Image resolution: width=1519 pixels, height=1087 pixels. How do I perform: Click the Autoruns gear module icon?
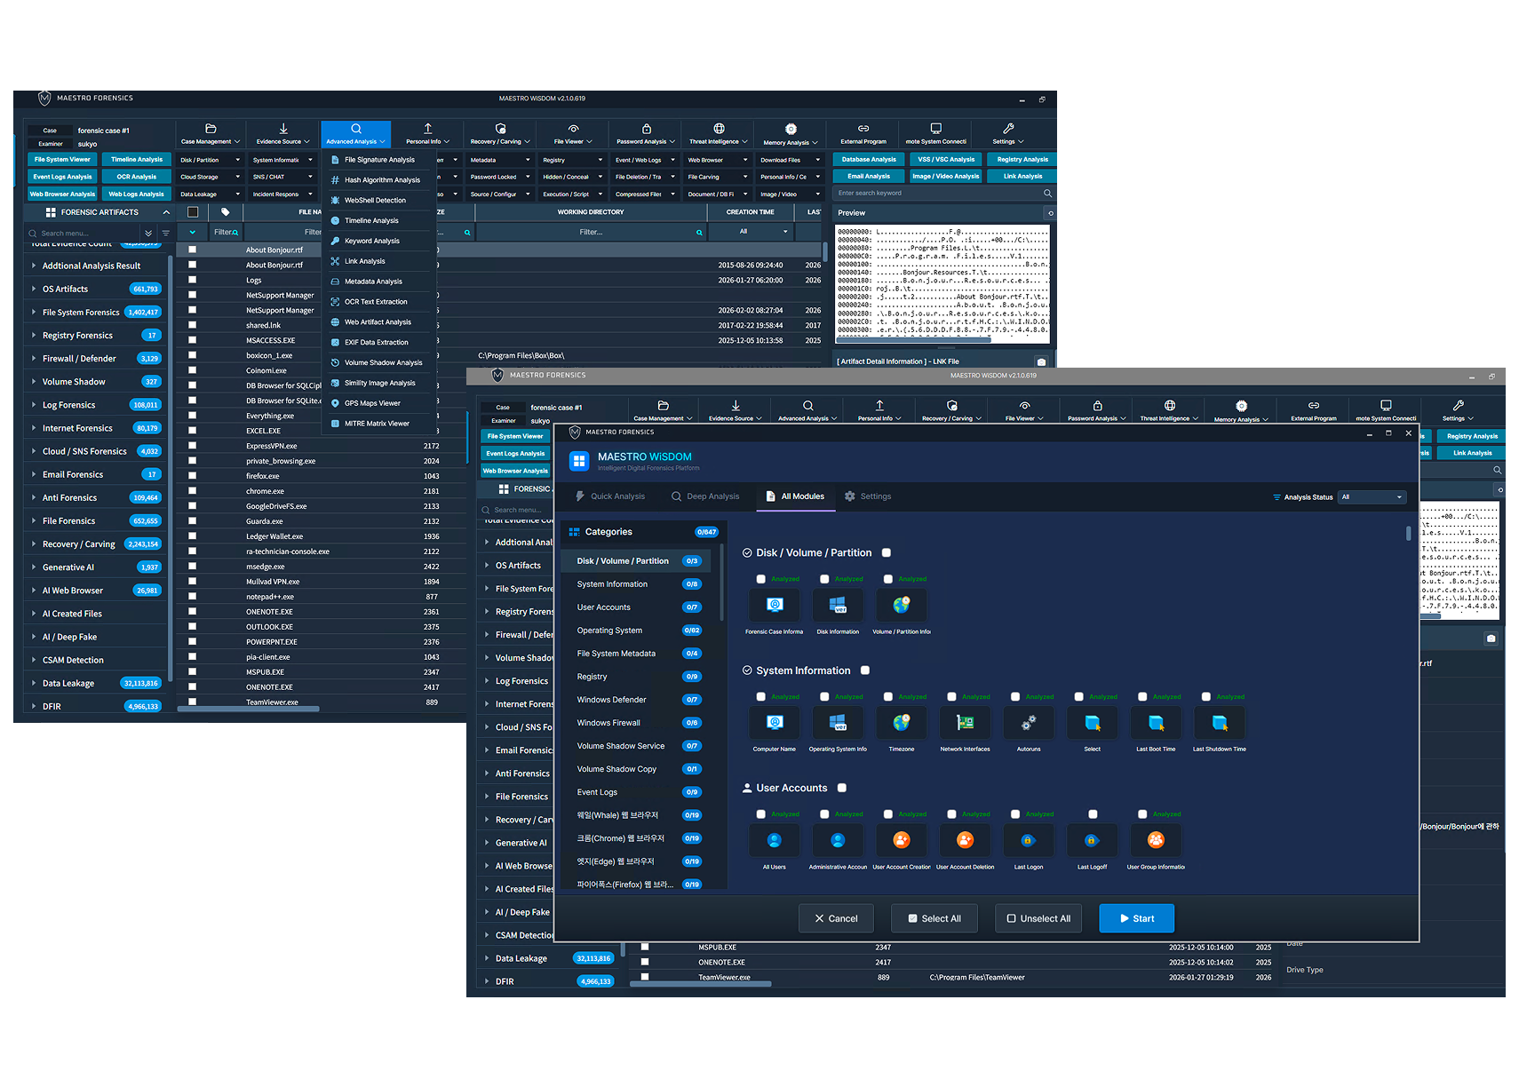pyautogui.click(x=1029, y=723)
